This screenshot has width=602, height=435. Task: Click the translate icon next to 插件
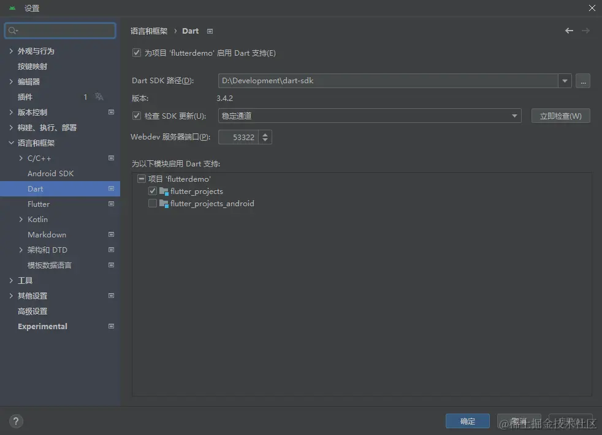99,97
